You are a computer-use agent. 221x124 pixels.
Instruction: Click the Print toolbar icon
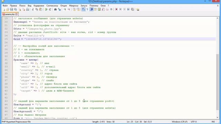pyautogui.click(x=28, y=9)
